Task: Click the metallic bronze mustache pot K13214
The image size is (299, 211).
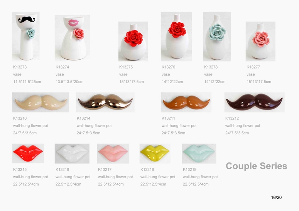Action: click(105, 102)
